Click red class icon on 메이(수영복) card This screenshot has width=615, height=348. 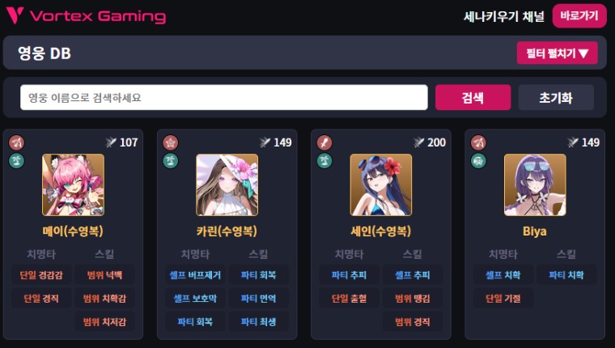pyautogui.click(x=16, y=142)
